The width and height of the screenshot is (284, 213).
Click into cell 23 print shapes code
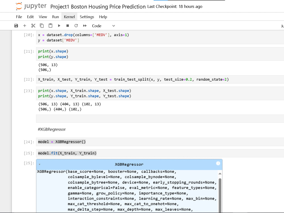coord(160,93)
